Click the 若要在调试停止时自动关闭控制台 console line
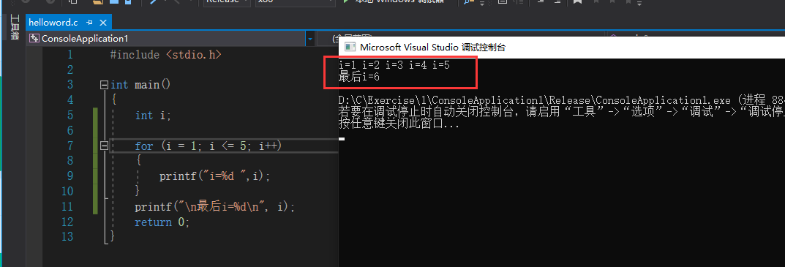 click(562, 112)
